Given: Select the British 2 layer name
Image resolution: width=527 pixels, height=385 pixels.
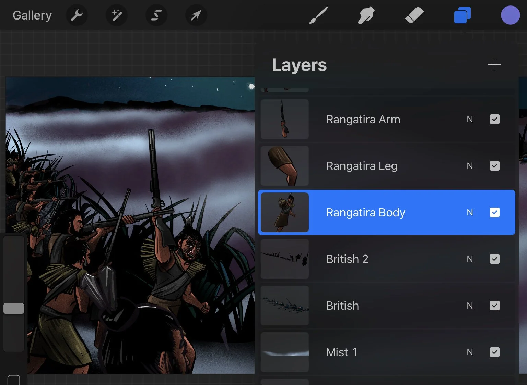Looking at the screenshot, I should coord(347,259).
